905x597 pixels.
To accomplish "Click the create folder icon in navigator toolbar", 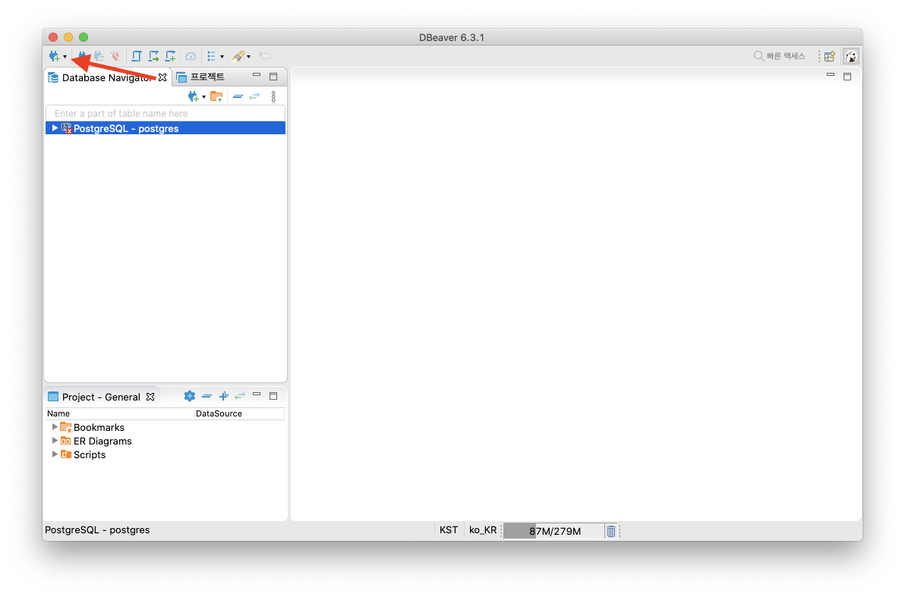I will pyautogui.click(x=216, y=96).
